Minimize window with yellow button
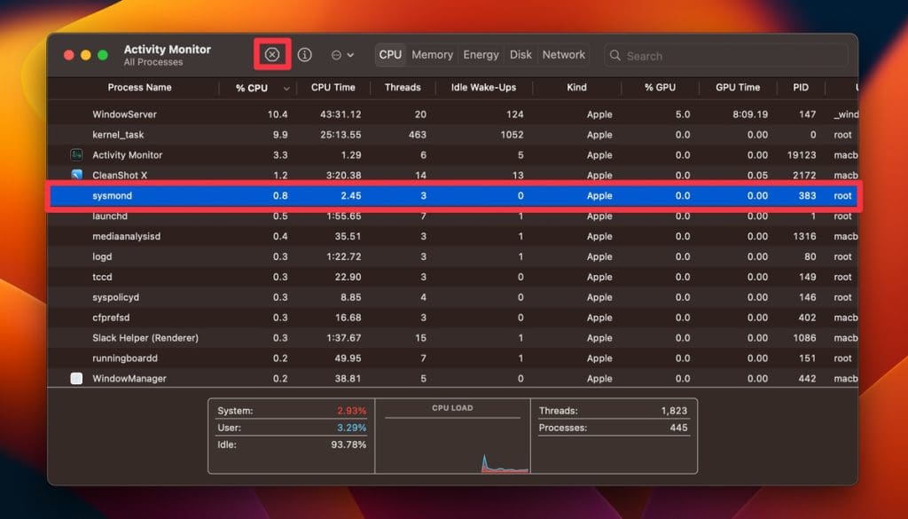Screen dimensions: 908x519 (x=86, y=55)
